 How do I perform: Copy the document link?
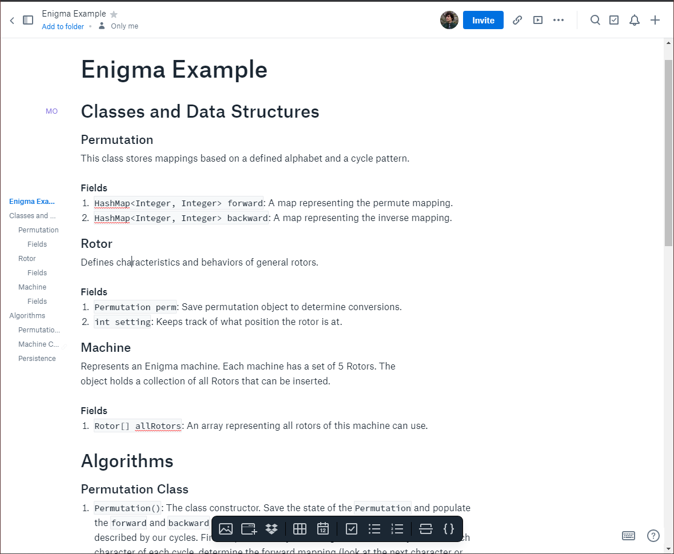click(517, 20)
